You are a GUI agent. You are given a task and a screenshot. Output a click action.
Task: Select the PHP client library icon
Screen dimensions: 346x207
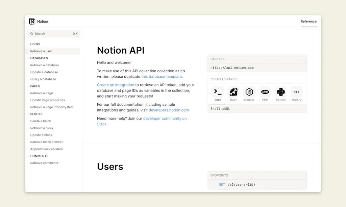(265, 92)
